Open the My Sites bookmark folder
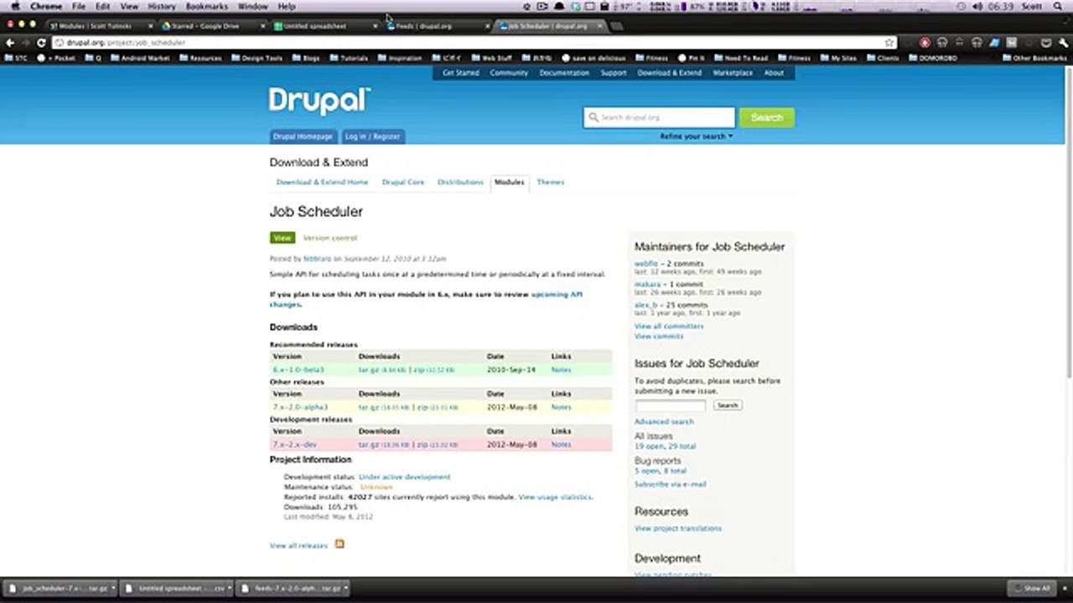 click(837, 59)
